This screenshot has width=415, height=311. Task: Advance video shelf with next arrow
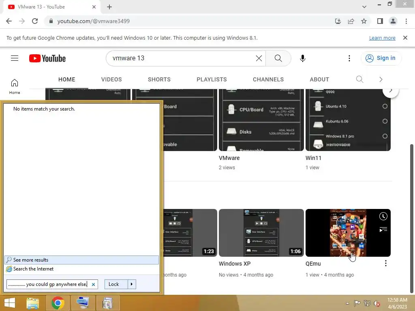pyautogui.click(x=391, y=91)
